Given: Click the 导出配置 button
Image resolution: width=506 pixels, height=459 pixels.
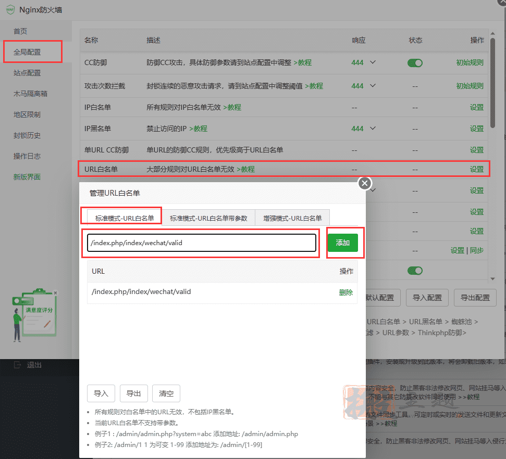Looking at the screenshot, I should coord(475,298).
